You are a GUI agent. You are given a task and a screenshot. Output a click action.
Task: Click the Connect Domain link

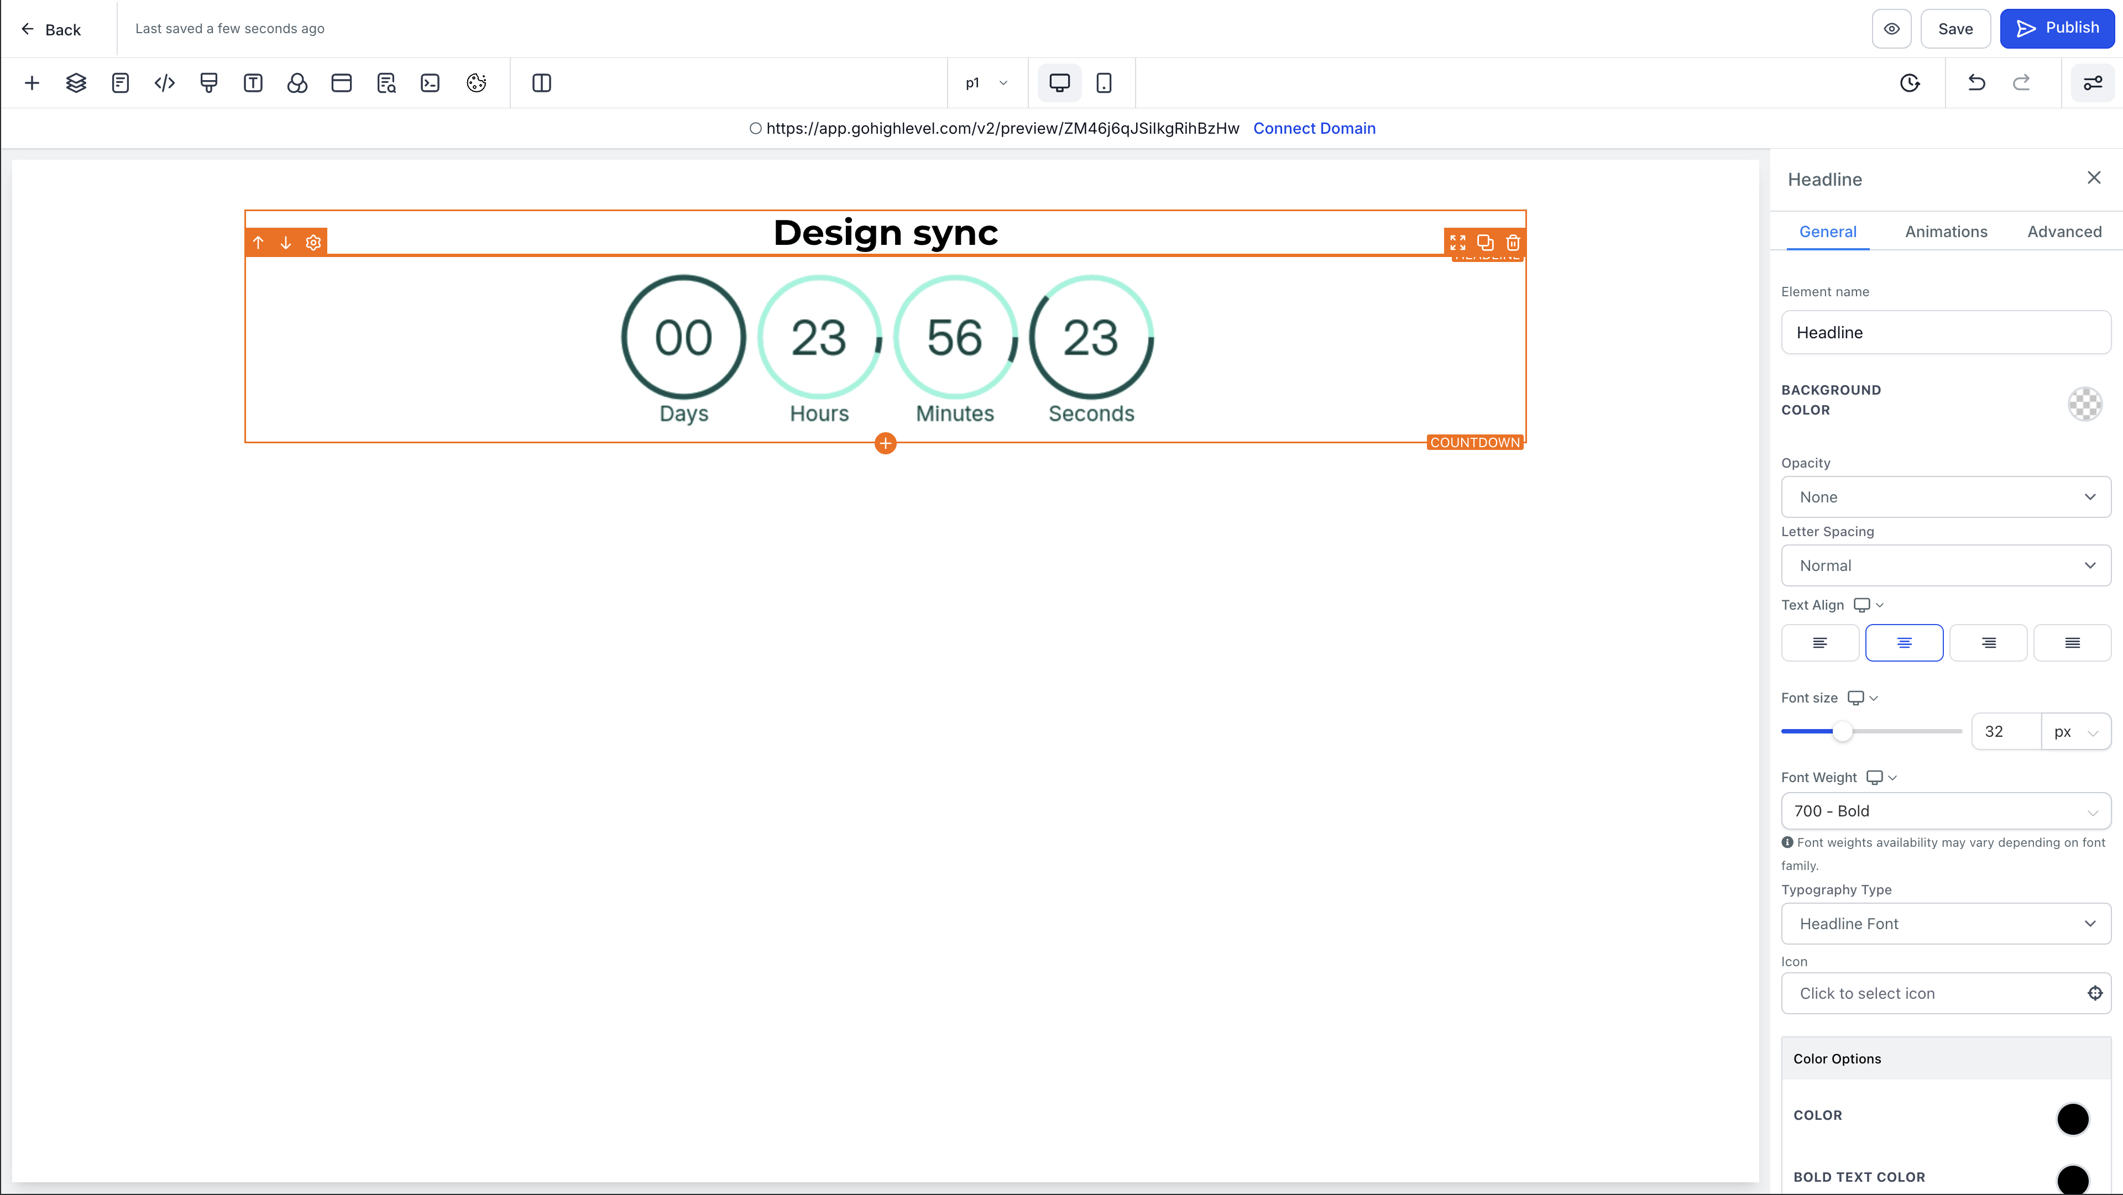click(x=1314, y=129)
